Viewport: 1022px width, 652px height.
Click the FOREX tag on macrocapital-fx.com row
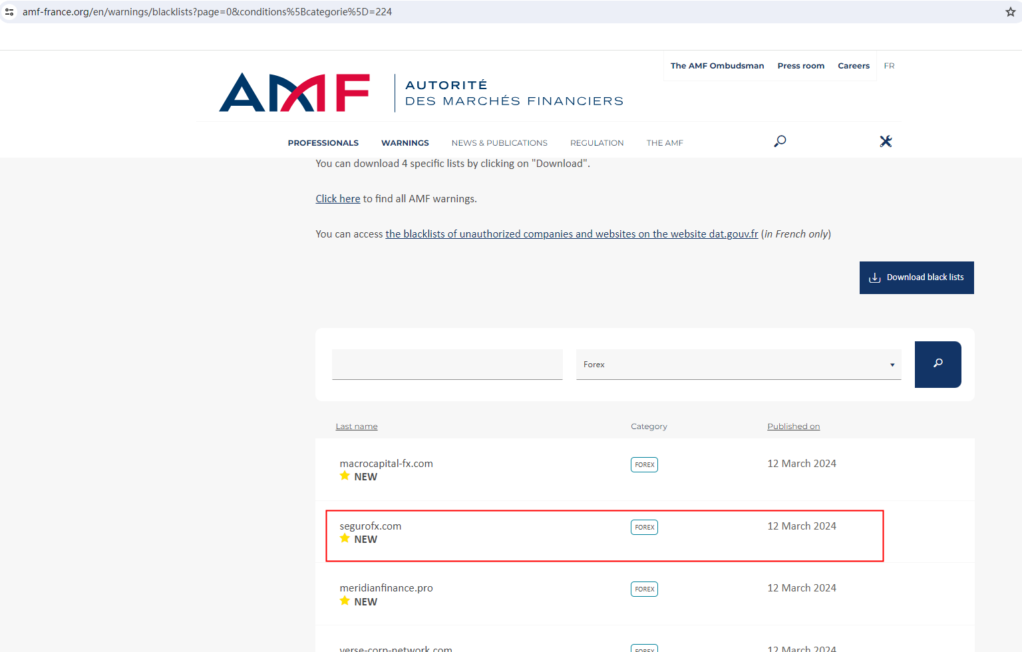(x=644, y=464)
